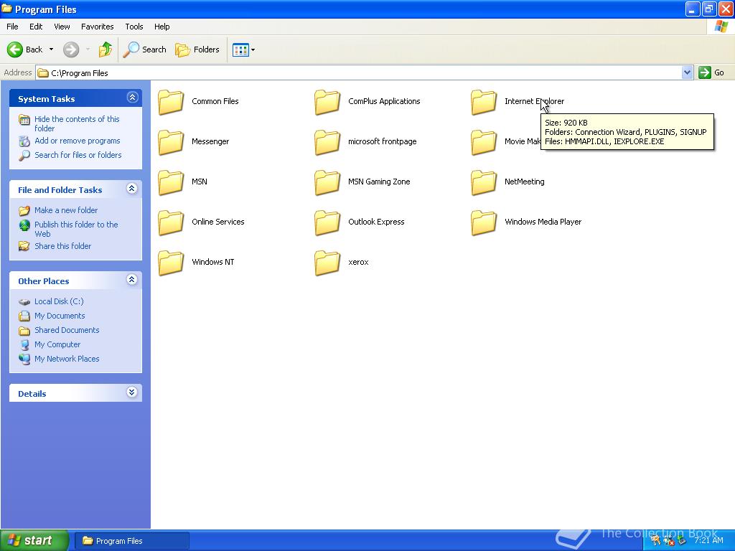
Task: Open the Tools menu
Action: (134, 27)
